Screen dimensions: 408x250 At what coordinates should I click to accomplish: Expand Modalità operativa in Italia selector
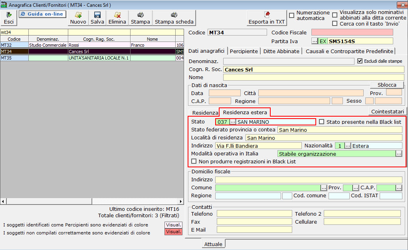399,153
